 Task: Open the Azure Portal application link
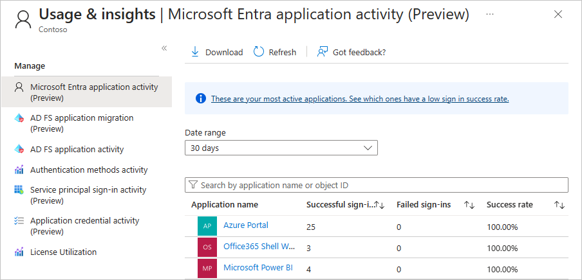pos(246,225)
